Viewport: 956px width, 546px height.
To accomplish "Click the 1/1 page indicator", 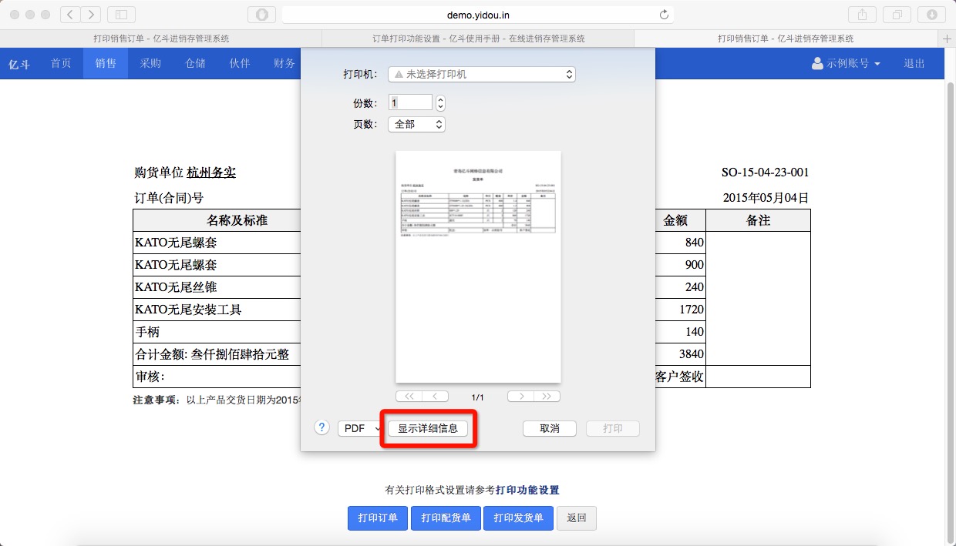I will pos(478,397).
